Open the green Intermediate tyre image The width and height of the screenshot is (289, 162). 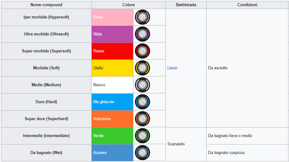[x=142, y=136]
